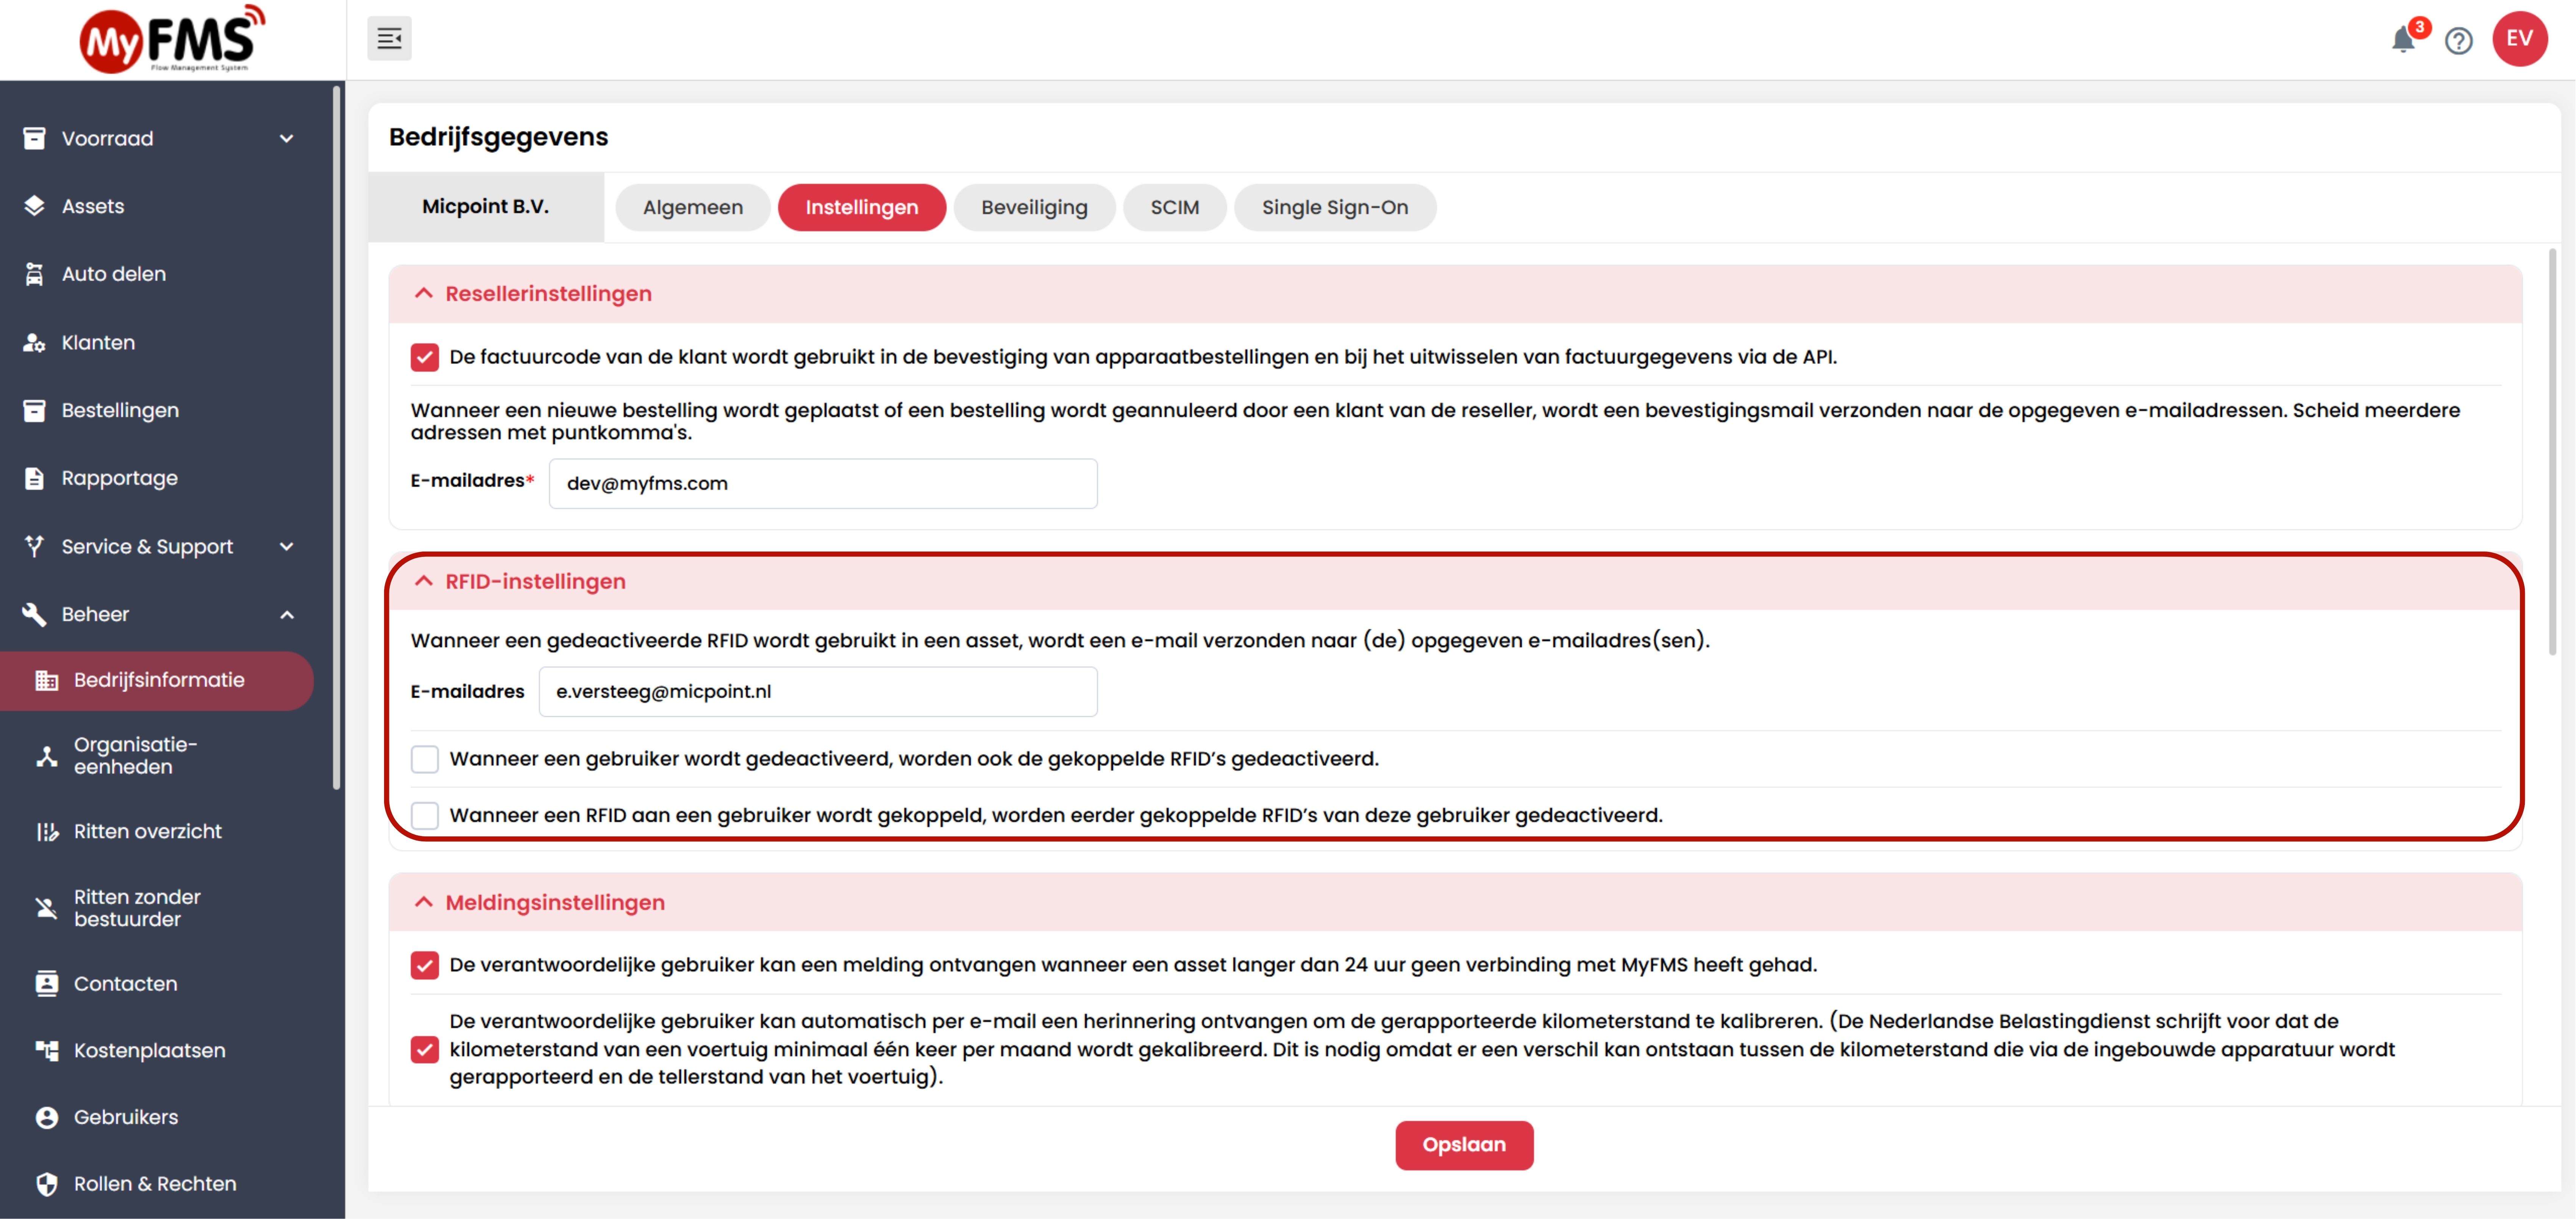Switch to the Algemeen tab
The height and width of the screenshot is (1219, 2576).
(693, 207)
